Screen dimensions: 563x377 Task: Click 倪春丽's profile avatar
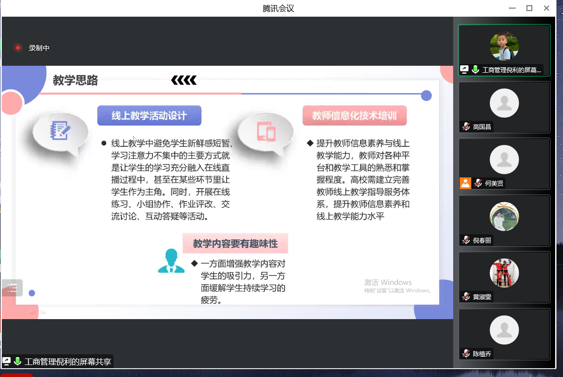(x=504, y=216)
